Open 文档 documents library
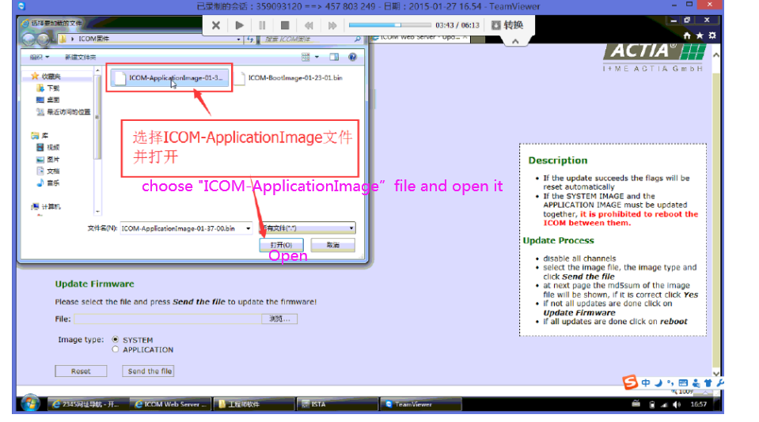The image size is (759, 422). [x=48, y=171]
